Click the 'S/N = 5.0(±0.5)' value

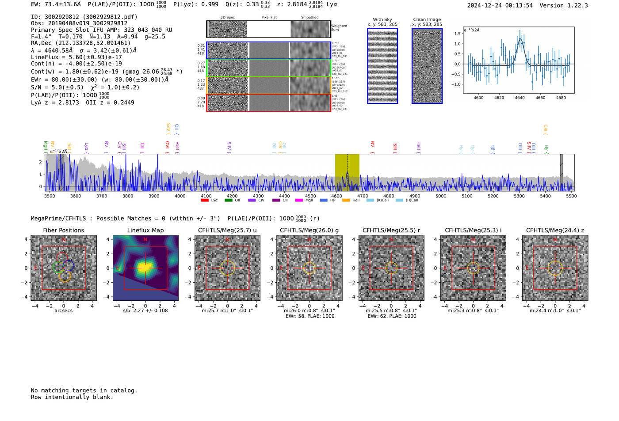[x=57, y=87]
